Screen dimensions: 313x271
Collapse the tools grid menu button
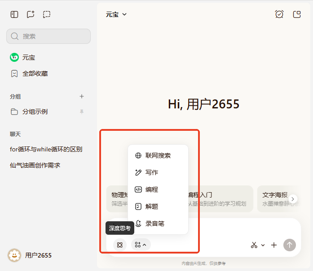tap(141, 245)
